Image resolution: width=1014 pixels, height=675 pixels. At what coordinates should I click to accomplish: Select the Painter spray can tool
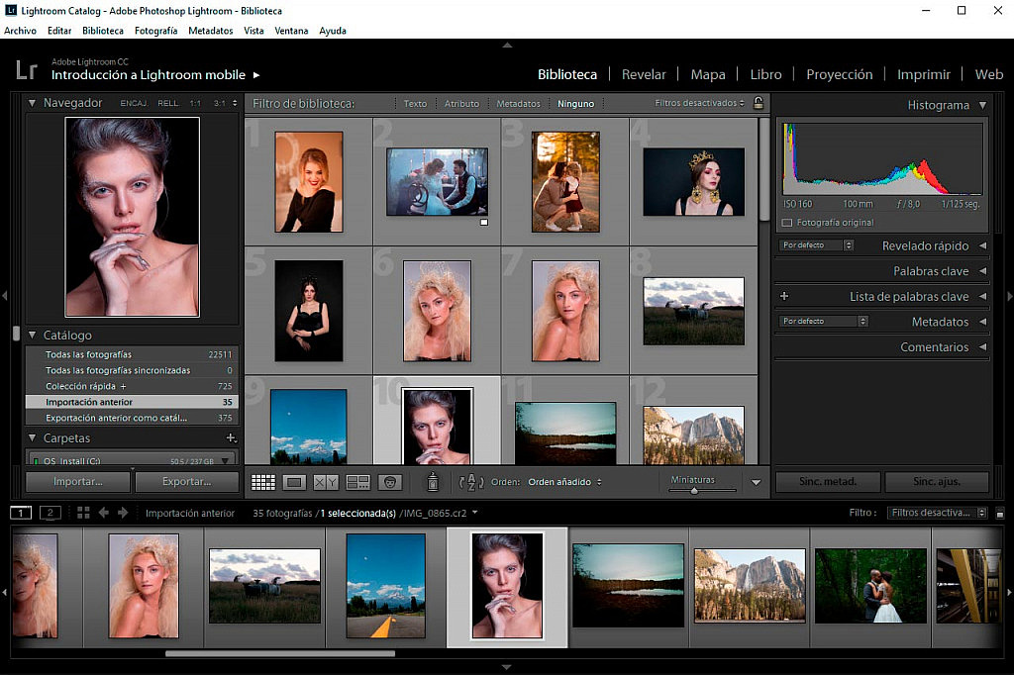click(432, 482)
